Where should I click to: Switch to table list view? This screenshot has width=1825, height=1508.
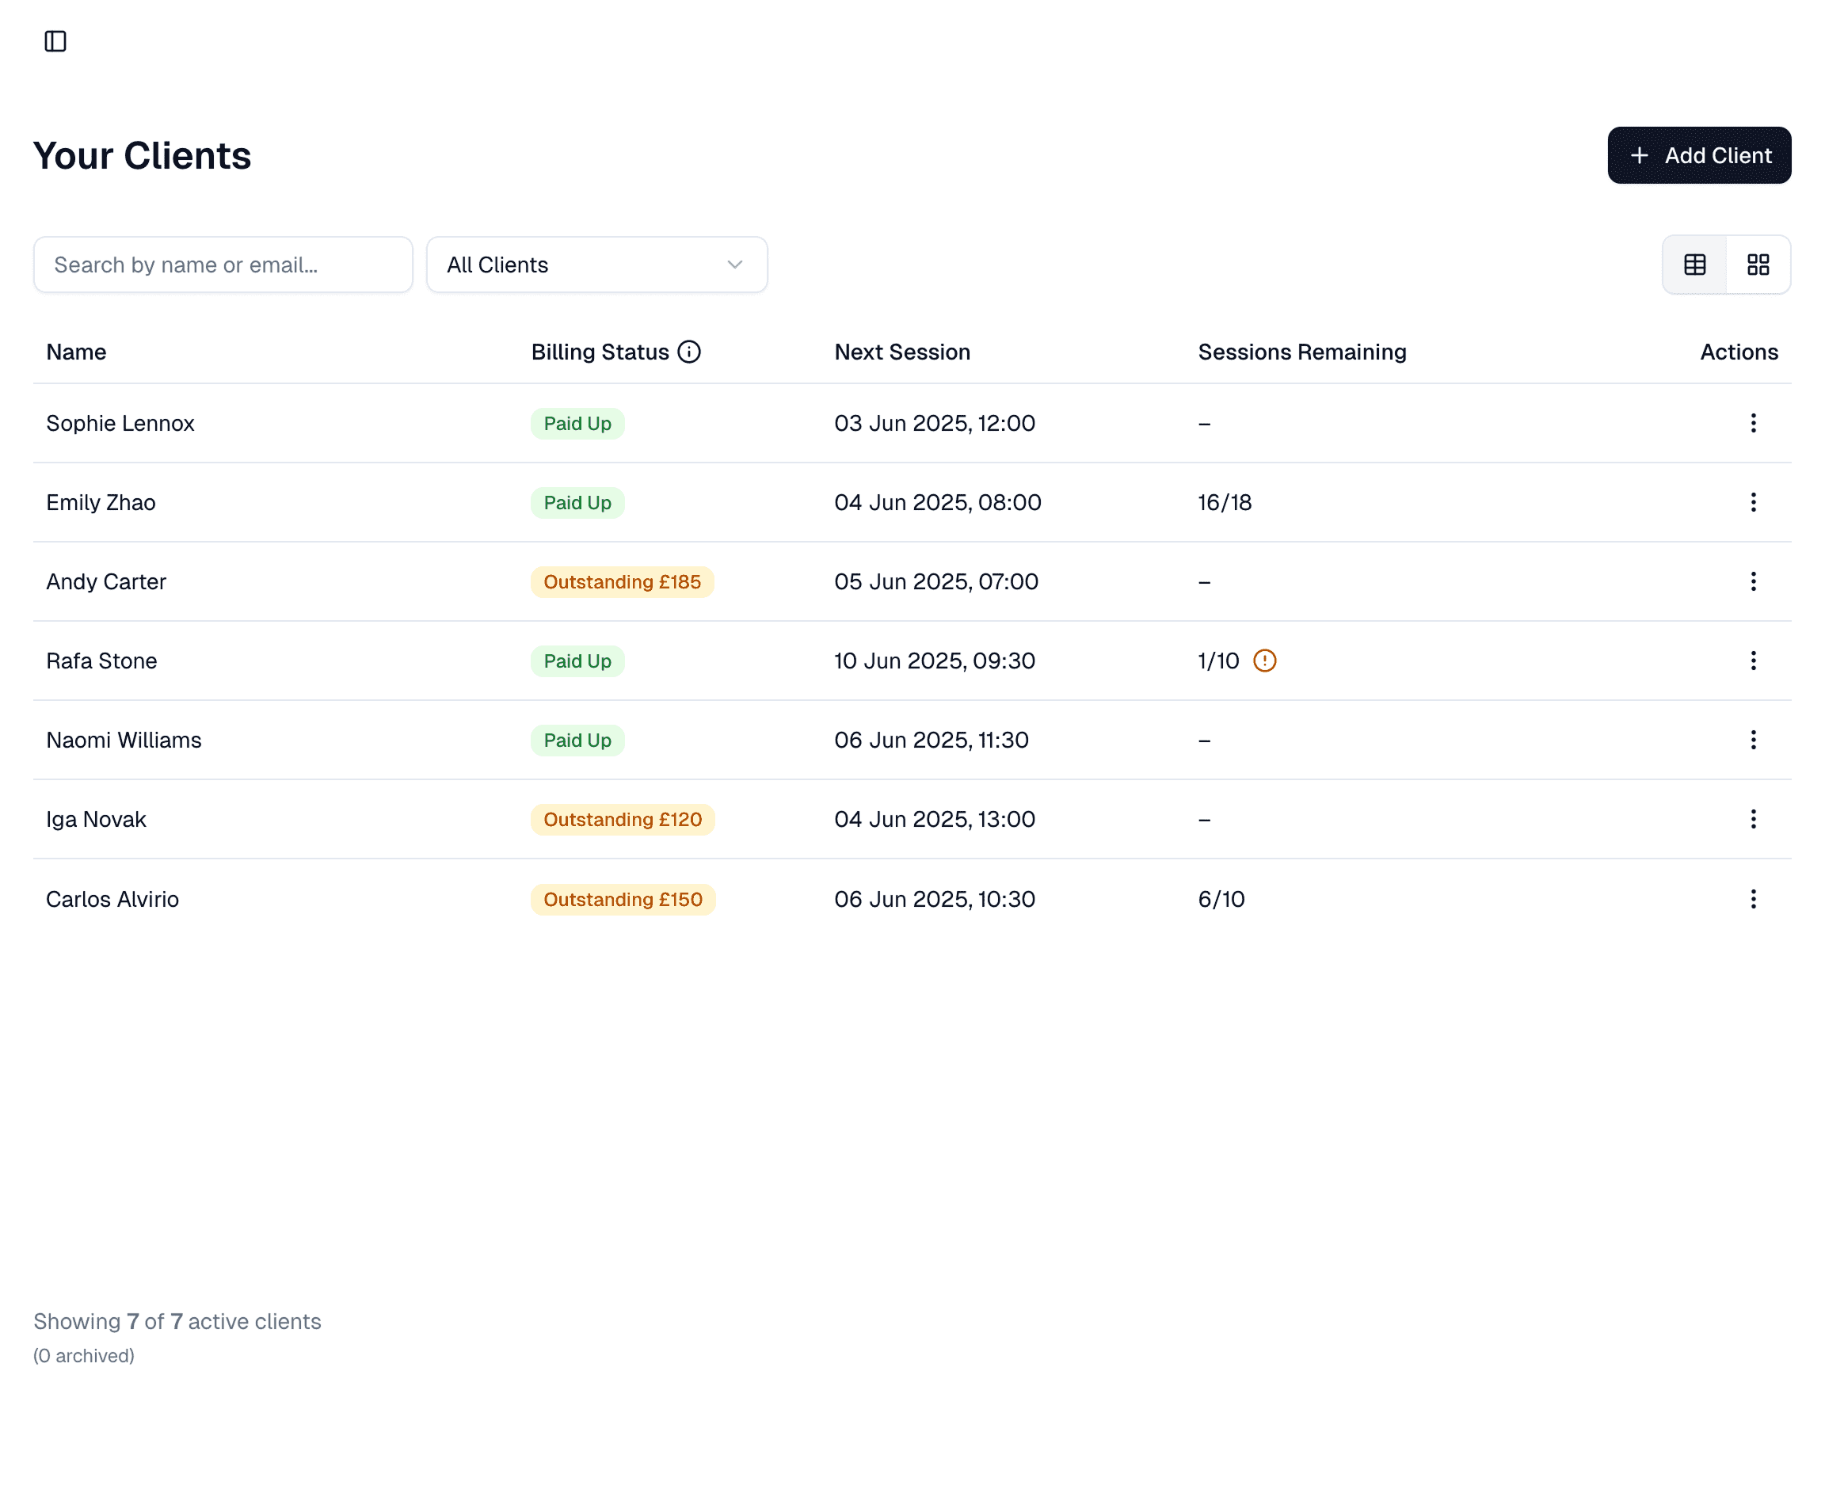tap(1694, 265)
